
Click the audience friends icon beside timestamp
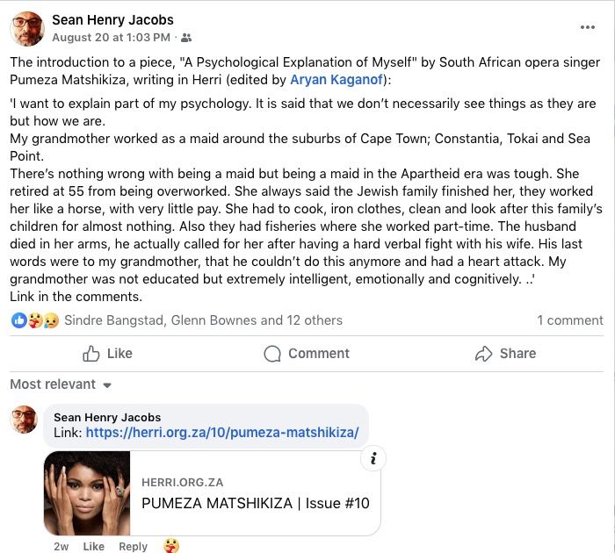click(x=186, y=38)
